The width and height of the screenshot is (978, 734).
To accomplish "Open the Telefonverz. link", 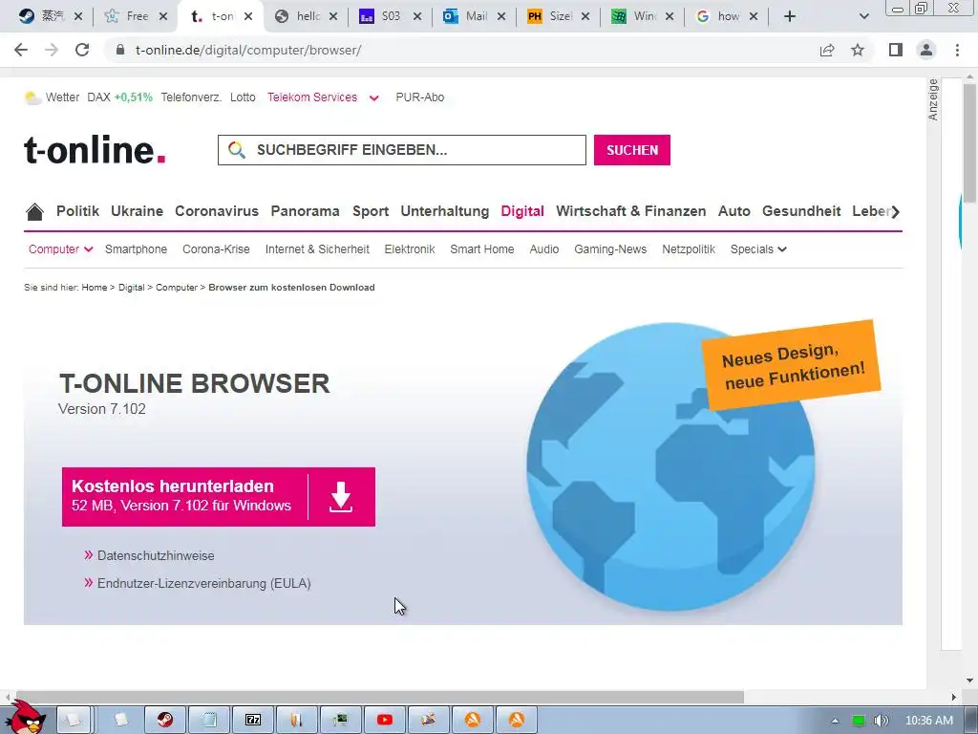I will [x=191, y=97].
